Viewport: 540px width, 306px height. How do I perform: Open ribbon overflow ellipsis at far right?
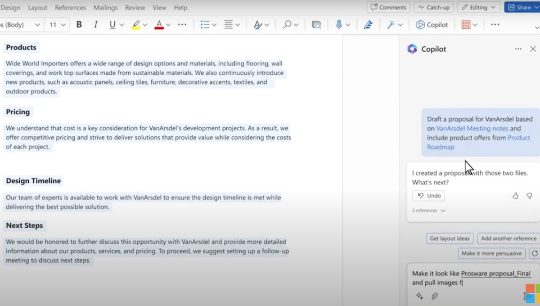click(495, 25)
